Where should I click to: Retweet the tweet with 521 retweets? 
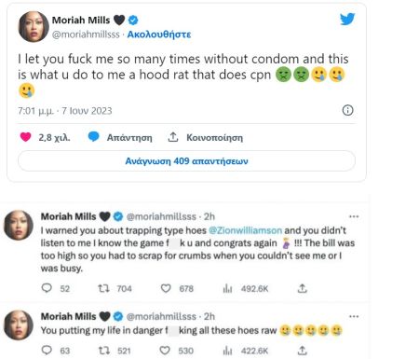[x=103, y=351]
